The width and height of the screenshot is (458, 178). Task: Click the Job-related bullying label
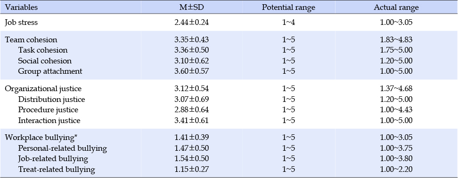[x=53, y=159]
